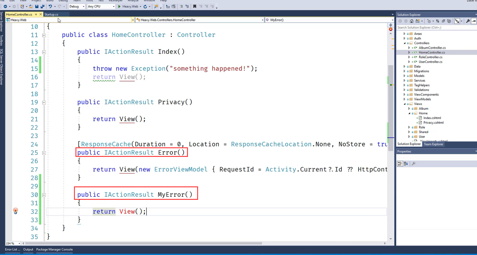Screen dimensions: 477x255
Task: Click the Find in Files toolbar icon
Action: click(x=156, y=6)
